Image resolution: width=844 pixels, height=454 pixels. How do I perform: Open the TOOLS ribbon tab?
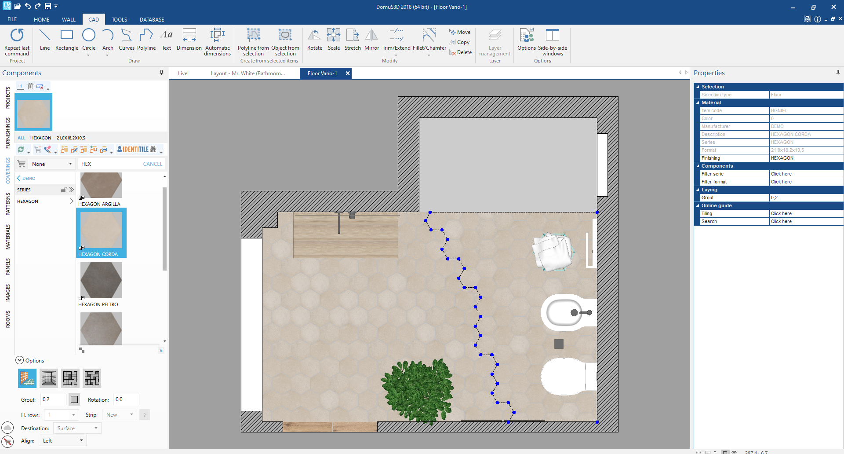pos(119,19)
